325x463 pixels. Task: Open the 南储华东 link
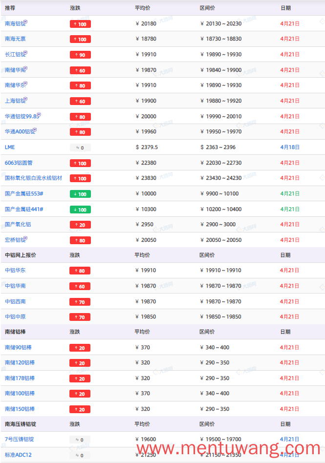(15, 85)
